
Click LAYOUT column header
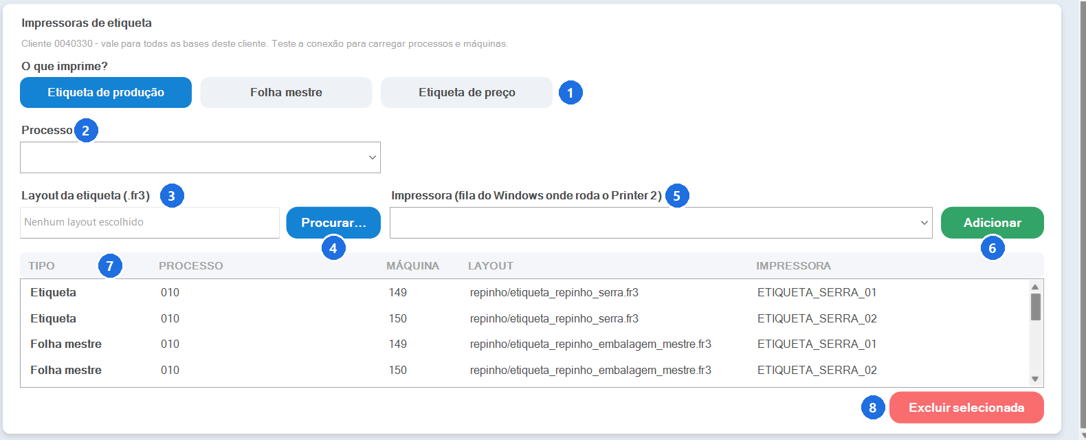(x=490, y=265)
